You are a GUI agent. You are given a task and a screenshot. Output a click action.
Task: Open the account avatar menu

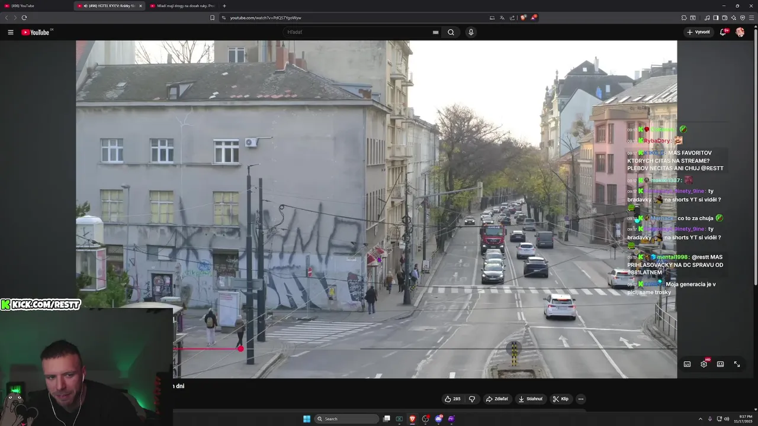tap(740, 32)
